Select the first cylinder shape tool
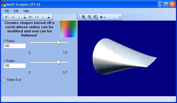This screenshot has height=103, width=177. coord(7,17)
